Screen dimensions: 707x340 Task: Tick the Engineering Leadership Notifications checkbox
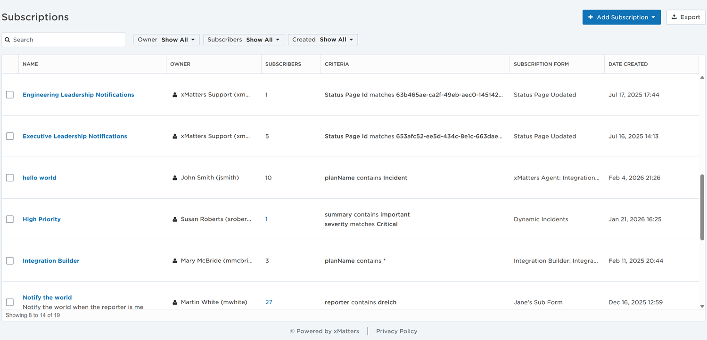click(10, 95)
